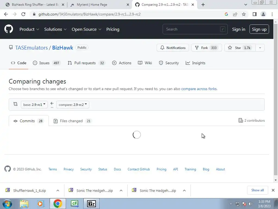Open Windows Media Player taskbar icon
The width and height of the screenshot is (278, 209).
[40, 204]
